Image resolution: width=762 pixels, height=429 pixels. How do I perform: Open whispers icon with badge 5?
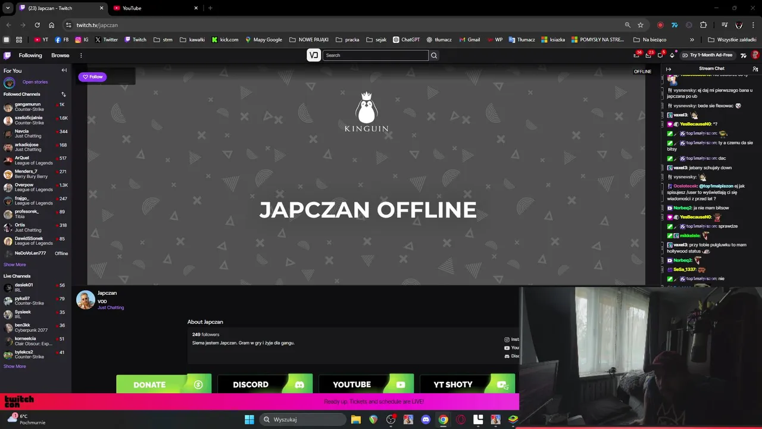pyautogui.click(x=661, y=55)
